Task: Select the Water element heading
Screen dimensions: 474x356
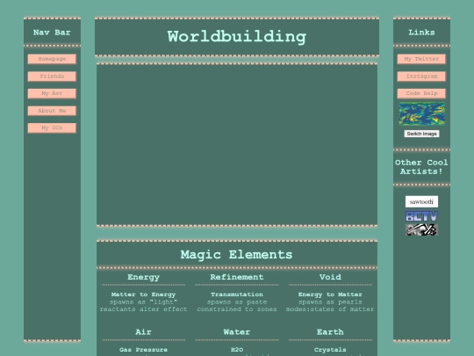Action: pos(237,332)
